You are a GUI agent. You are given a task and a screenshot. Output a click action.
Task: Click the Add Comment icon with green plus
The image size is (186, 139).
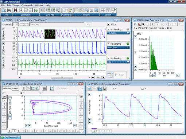tap(70, 11)
